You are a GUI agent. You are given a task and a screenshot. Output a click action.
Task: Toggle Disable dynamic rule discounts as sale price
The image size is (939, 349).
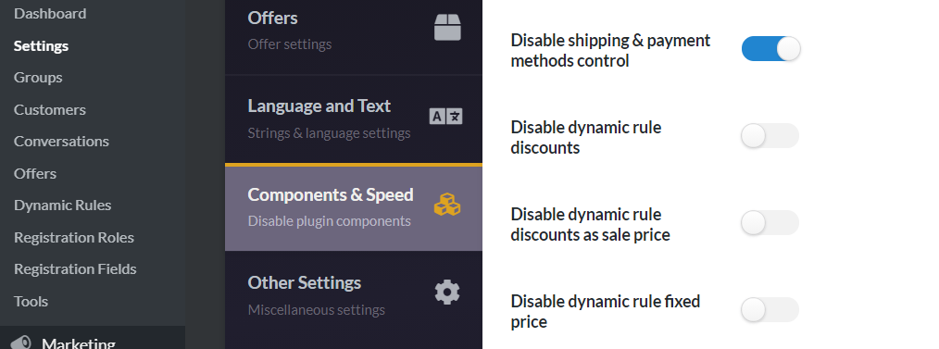point(770,223)
